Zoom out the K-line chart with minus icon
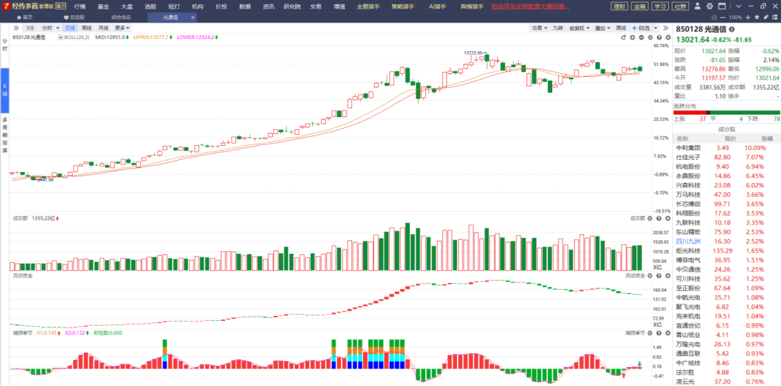The width and height of the screenshot is (781, 386). point(642,38)
